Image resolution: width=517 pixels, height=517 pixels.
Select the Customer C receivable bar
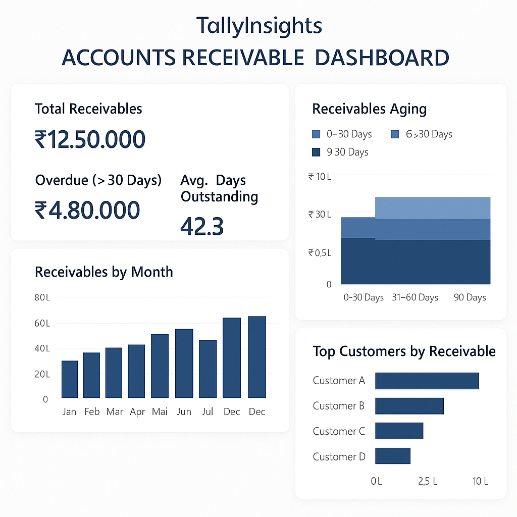coord(399,431)
